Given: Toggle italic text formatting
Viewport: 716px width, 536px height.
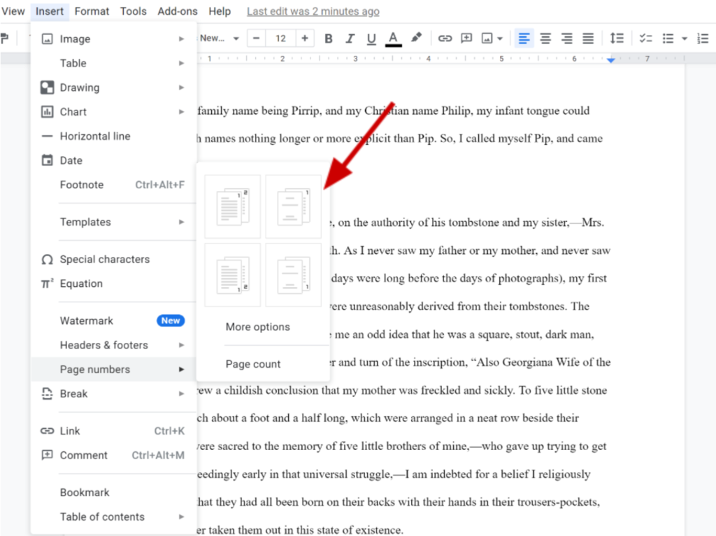Looking at the screenshot, I should (x=350, y=38).
